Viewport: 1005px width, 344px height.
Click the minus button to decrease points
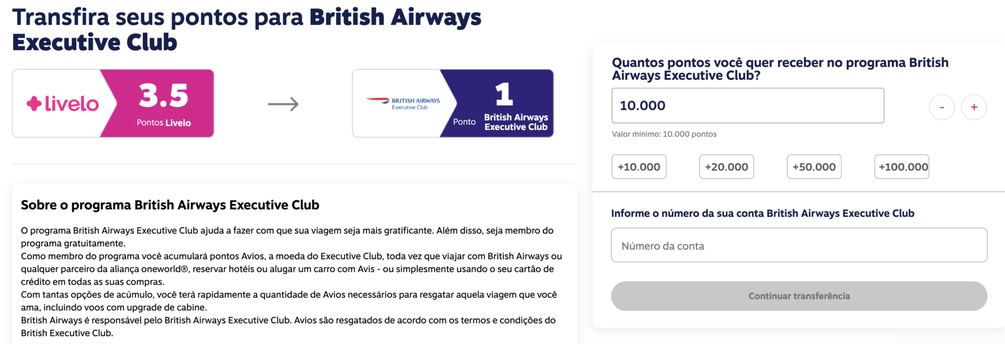(942, 107)
